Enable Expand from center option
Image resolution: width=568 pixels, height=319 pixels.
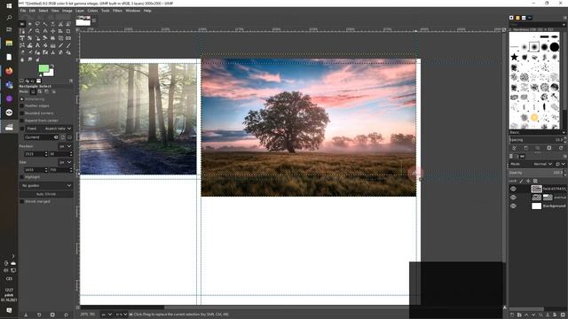[21, 121]
